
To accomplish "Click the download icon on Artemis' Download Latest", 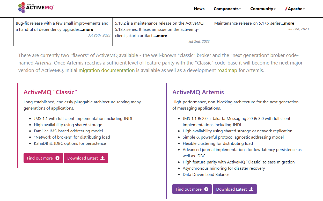I will (x=251, y=189).
